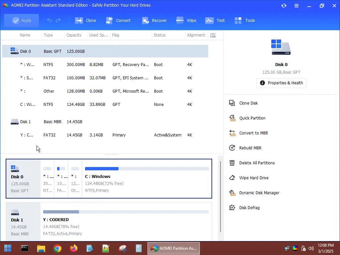Click the disk map vertical scrollbar
This screenshot has height=255, width=340.
220,197
